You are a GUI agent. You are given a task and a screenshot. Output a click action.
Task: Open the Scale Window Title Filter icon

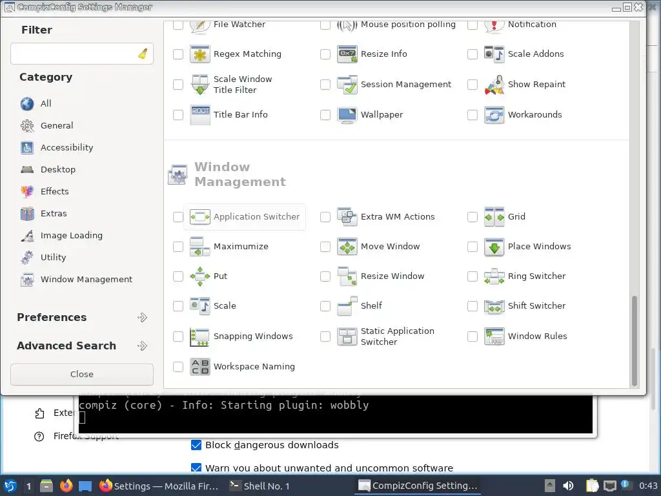200,85
